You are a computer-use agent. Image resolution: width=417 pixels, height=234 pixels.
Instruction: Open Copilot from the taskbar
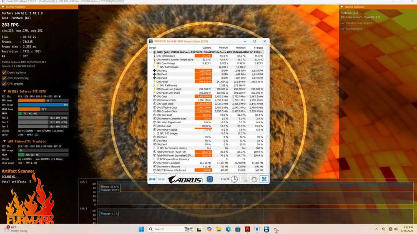click(x=209, y=229)
